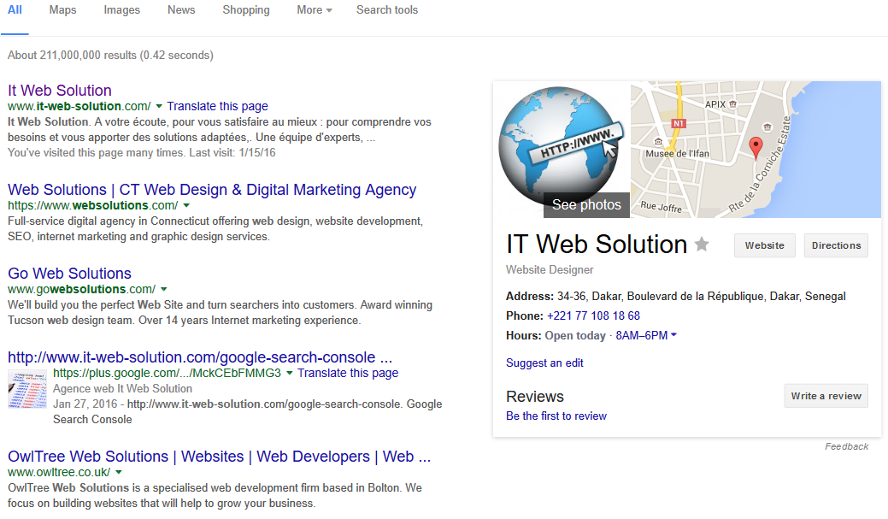This screenshot has height=519, width=888.
Task: Click the Website button
Action: coord(765,245)
